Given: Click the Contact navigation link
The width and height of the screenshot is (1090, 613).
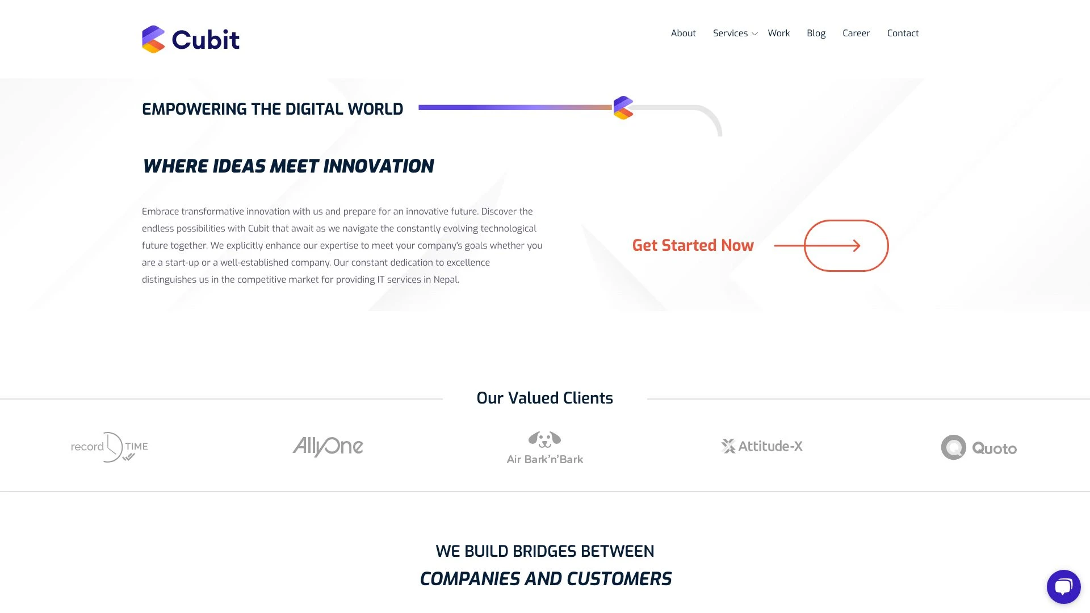Looking at the screenshot, I should click(903, 33).
